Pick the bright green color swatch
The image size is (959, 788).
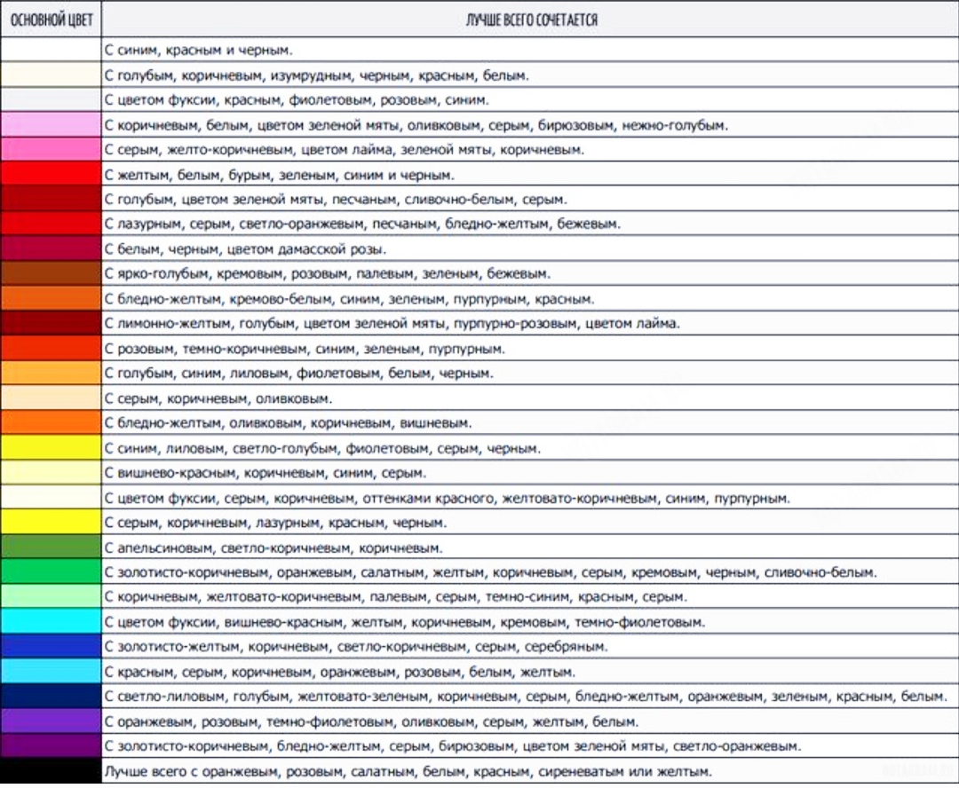pos(51,572)
